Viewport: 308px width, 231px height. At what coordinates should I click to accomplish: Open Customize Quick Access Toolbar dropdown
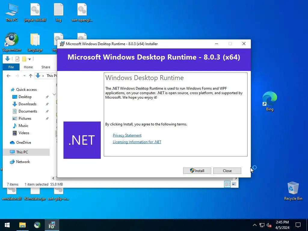coord(29,59)
